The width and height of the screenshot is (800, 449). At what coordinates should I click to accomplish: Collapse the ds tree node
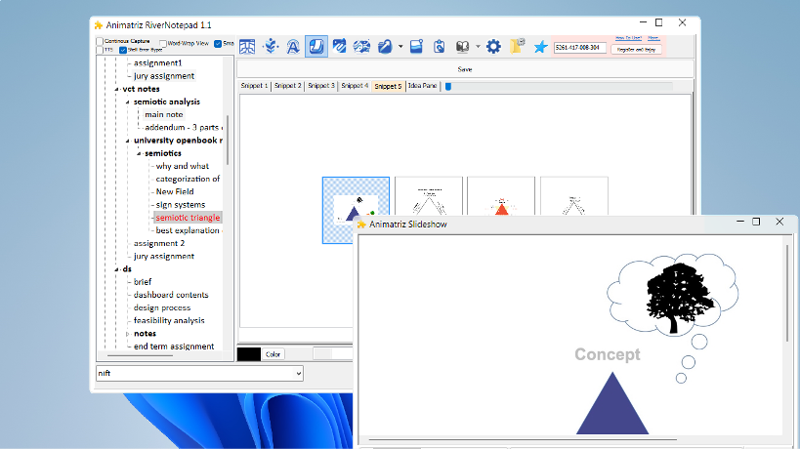(x=117, y=269)
